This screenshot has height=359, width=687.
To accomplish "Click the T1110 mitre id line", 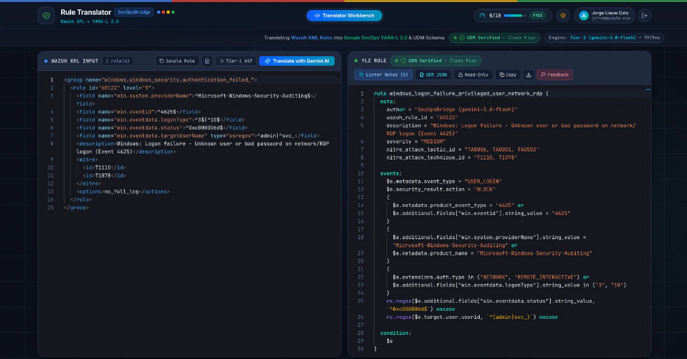I will click(x=104, y=167).
